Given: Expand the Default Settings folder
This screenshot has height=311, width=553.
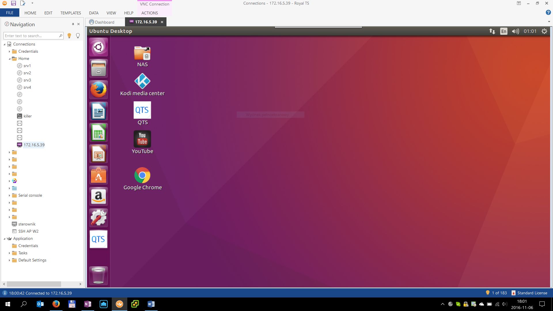Looking at the screenshot, I should (9, 260).
